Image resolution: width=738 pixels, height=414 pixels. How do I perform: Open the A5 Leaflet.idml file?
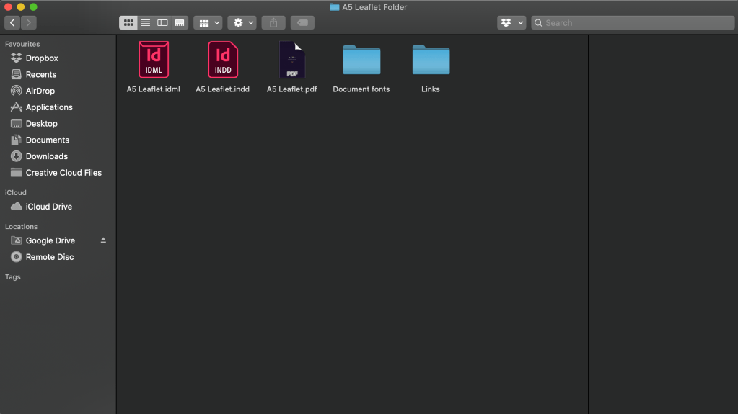pos(153,60)
